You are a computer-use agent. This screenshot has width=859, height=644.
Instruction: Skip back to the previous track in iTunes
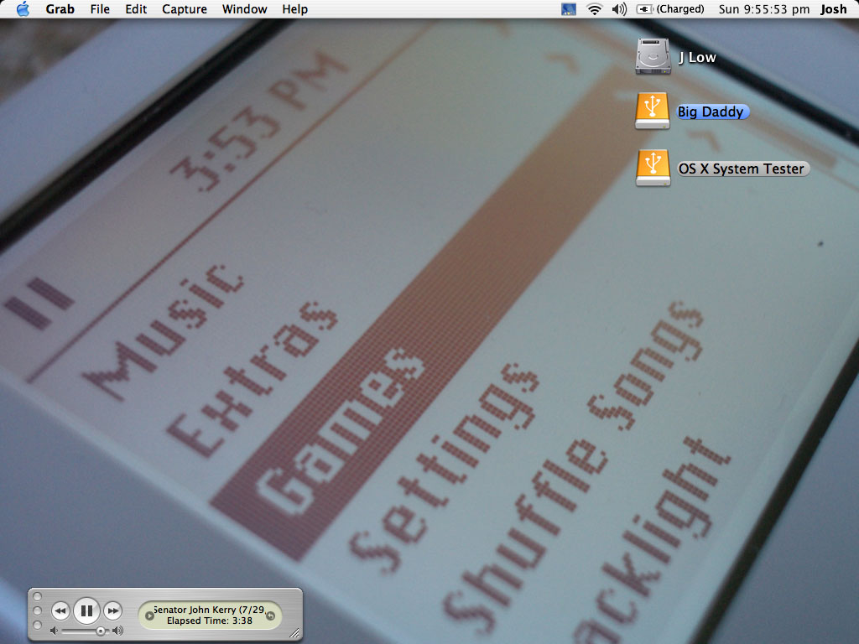coord(60,610)
